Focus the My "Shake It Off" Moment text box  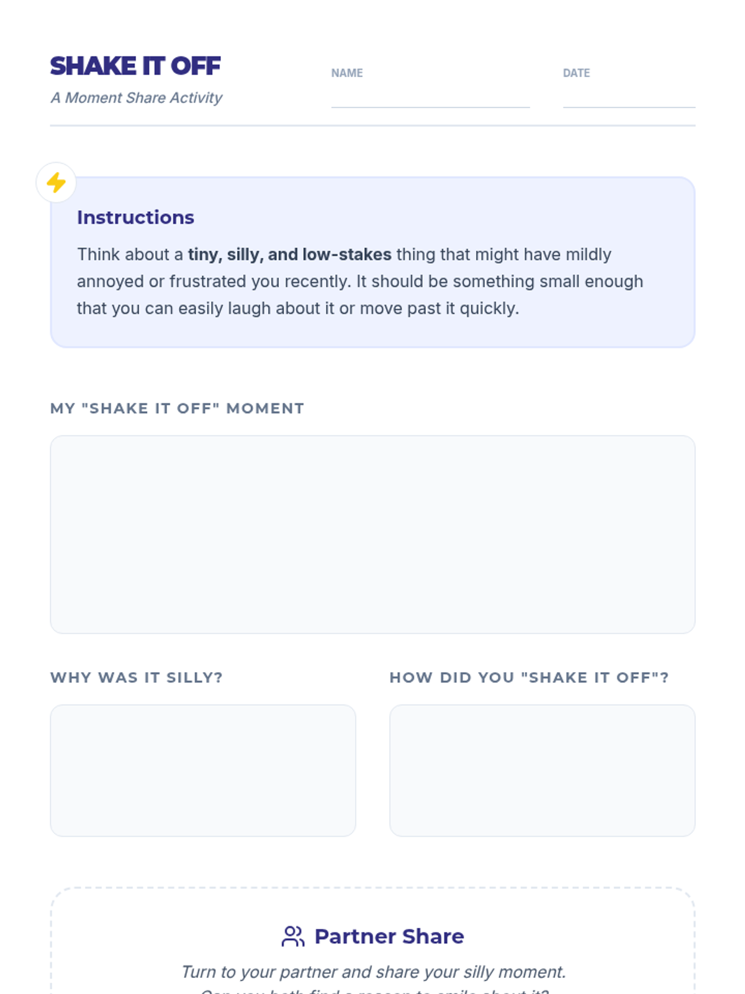pos(372,534)
